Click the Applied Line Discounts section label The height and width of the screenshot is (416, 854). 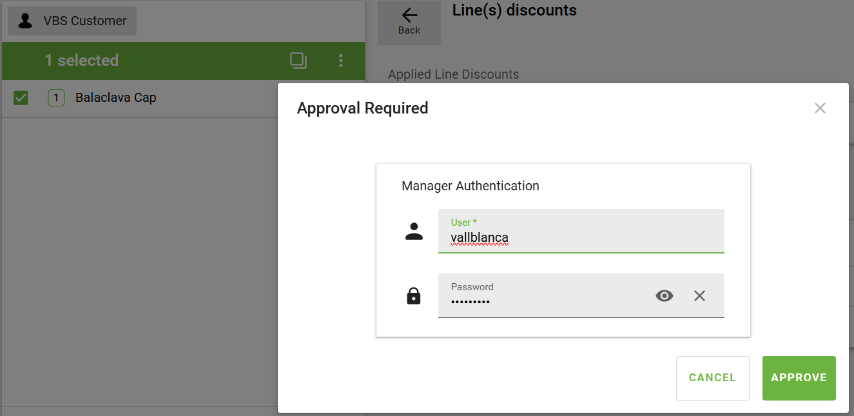(x=453, y=74)
